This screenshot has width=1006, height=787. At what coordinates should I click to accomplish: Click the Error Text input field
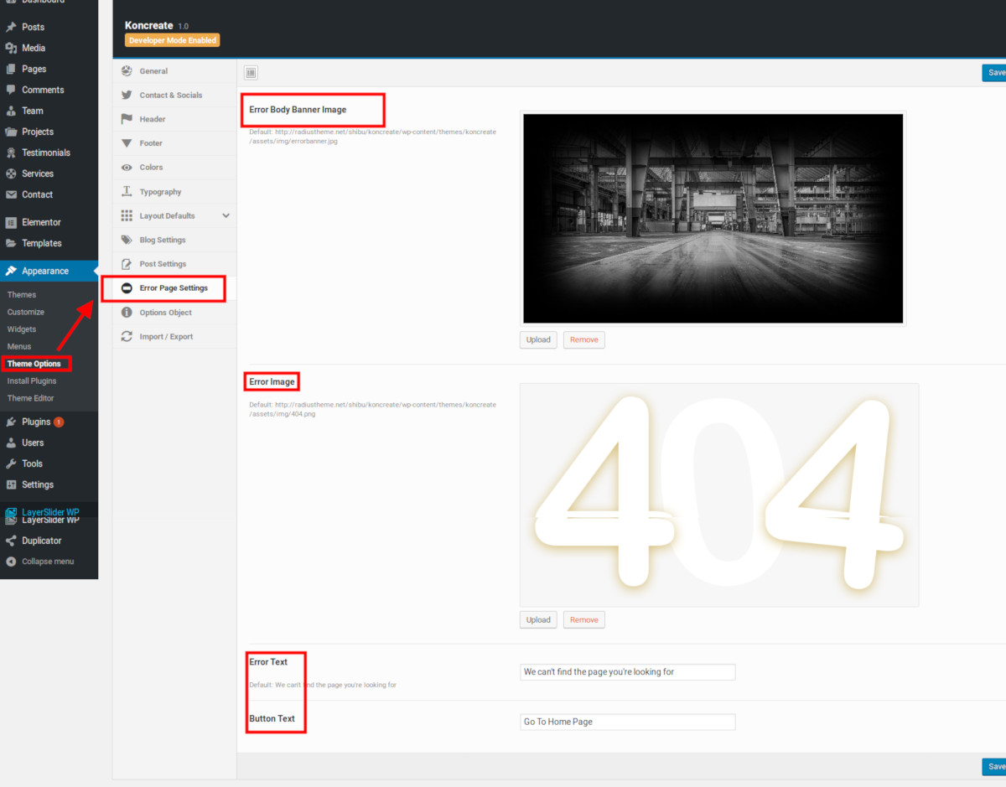pyautogui.click(x=628, y=671)
